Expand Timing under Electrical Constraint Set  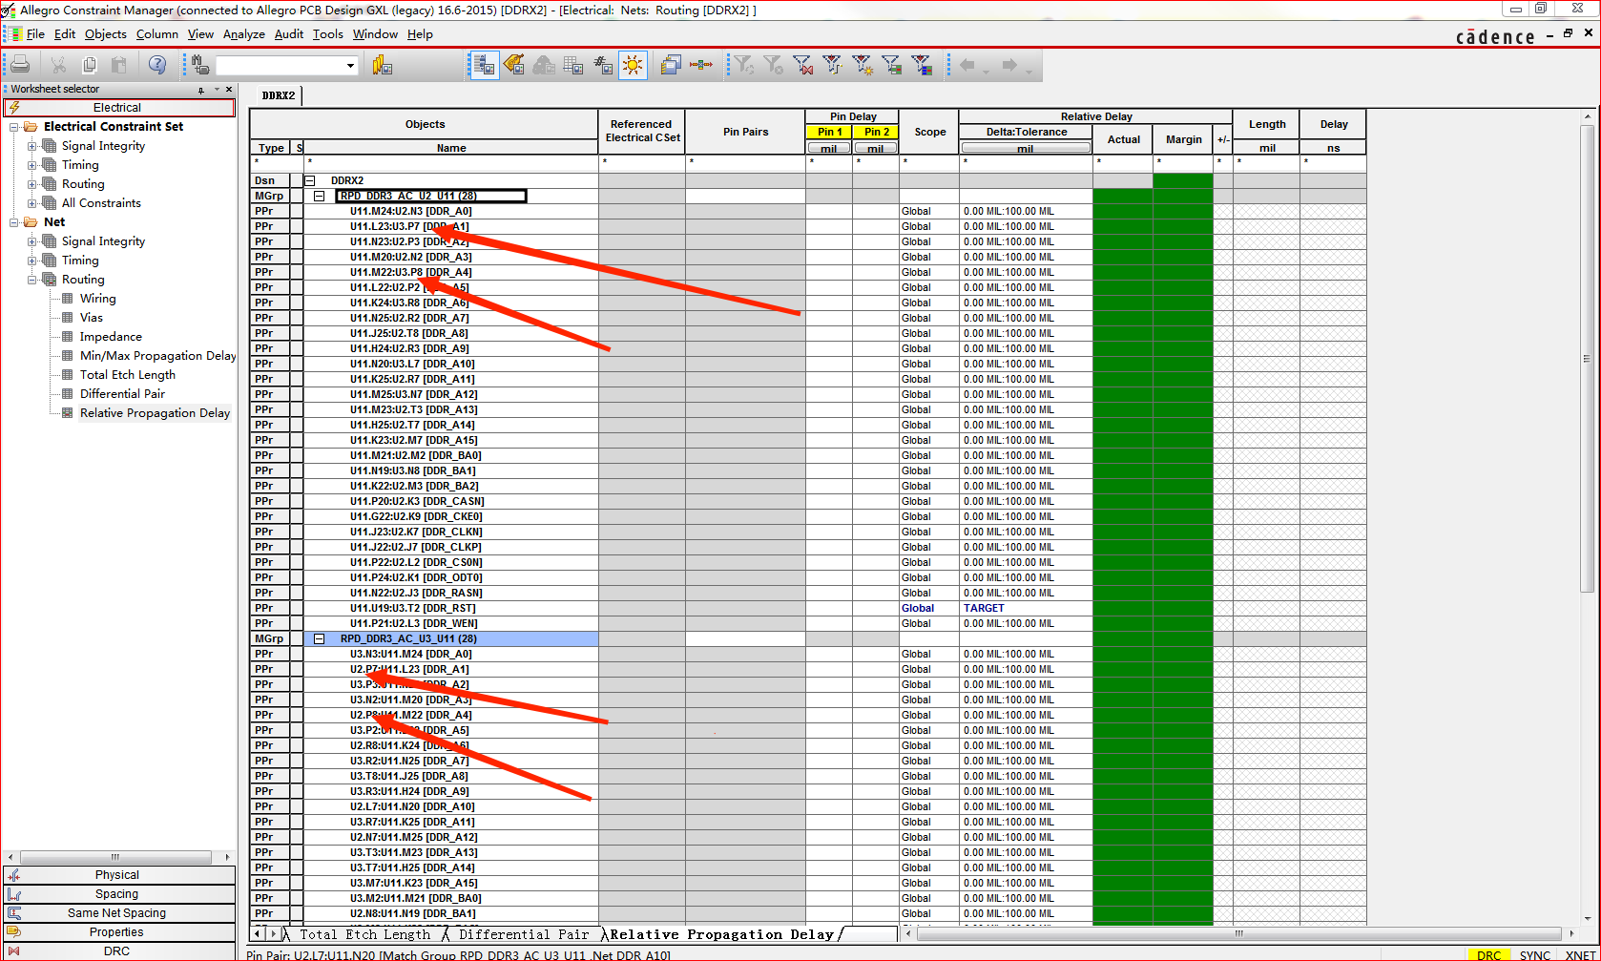pos(32,165)
